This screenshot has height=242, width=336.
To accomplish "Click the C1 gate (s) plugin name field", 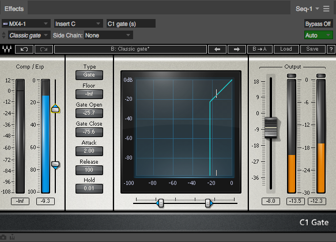I will (x=131, y=24).
